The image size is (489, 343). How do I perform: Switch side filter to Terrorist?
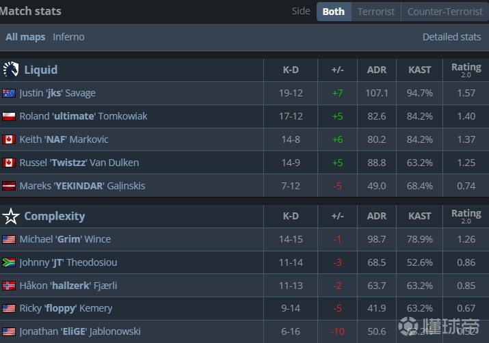coord(376,12)
